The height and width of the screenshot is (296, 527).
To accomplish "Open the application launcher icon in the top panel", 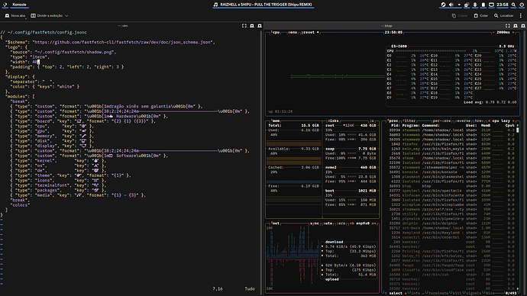I will tap(5, 5).
